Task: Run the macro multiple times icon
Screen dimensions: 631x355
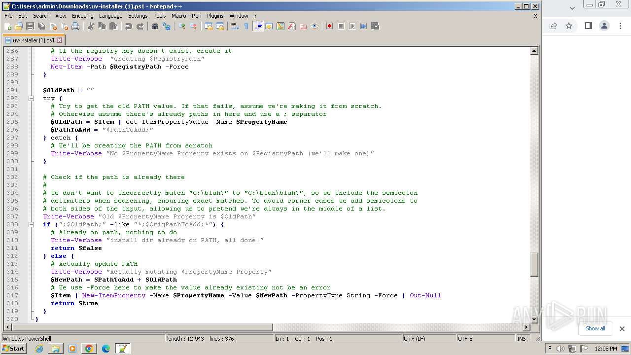Action: [x=363, y=26]
